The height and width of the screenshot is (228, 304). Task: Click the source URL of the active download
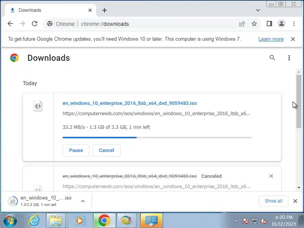(x=156, y=113)
